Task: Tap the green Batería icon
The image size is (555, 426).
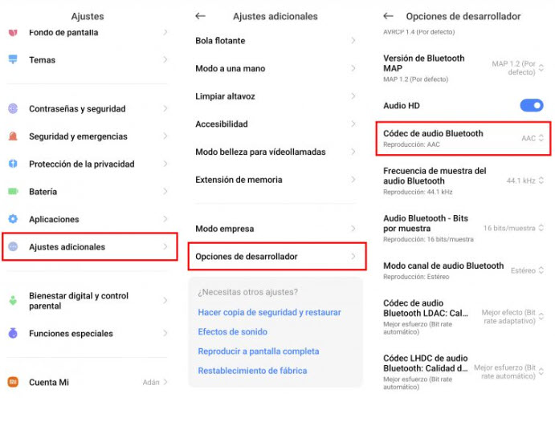Action: (13, 191)
